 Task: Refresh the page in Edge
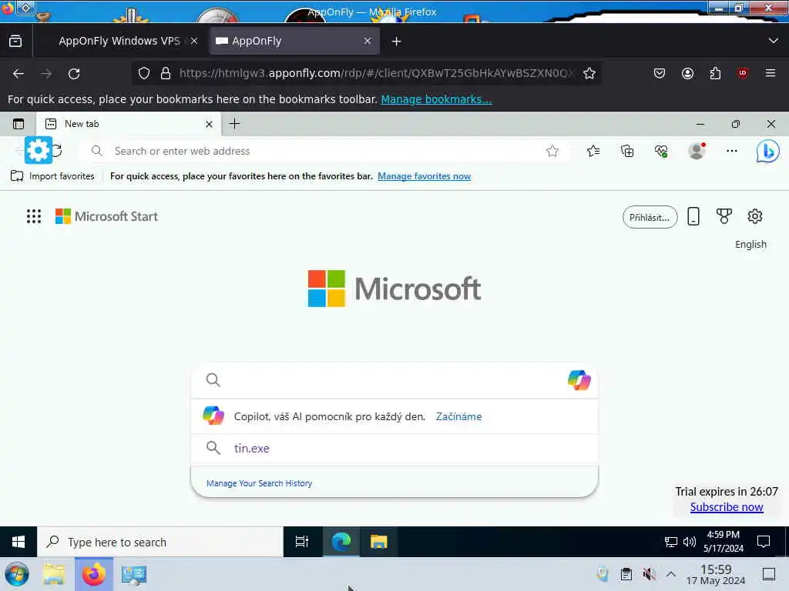57,150
